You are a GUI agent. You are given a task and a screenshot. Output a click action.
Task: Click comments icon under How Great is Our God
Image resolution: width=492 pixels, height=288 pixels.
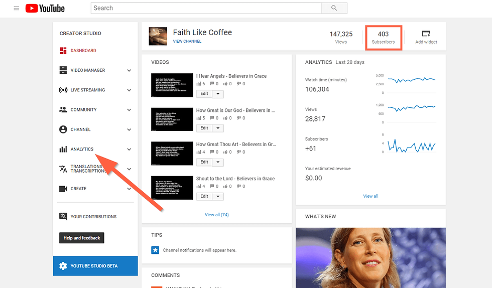[x=212, y=118]
